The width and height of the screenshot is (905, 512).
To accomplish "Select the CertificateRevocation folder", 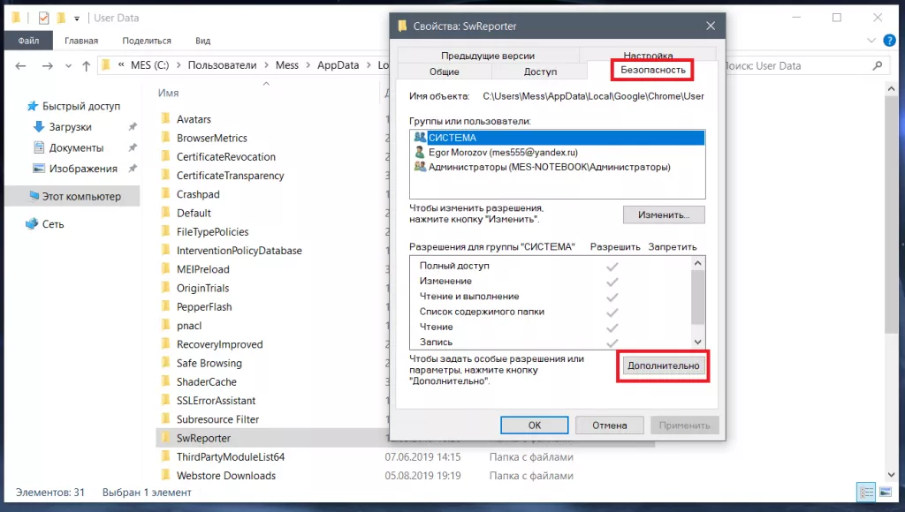I will click(225, 157).
